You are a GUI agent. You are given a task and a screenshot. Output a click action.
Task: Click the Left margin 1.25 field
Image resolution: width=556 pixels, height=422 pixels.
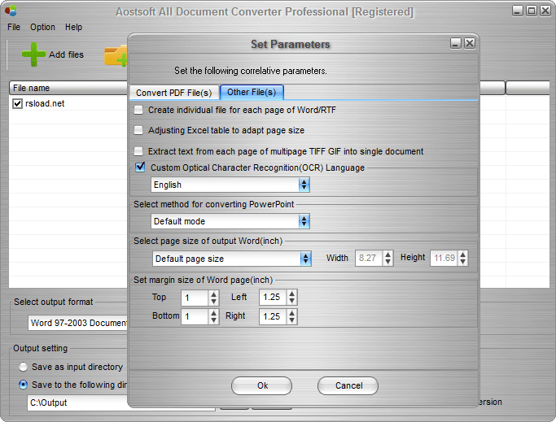pyautogui.click(x=273, y=297)
